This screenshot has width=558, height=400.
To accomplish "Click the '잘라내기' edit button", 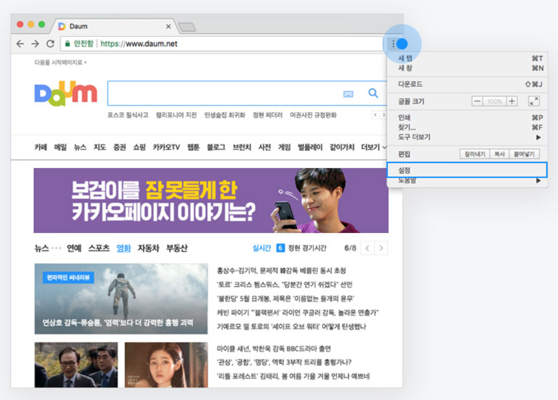I will click(x=475, y=154).
